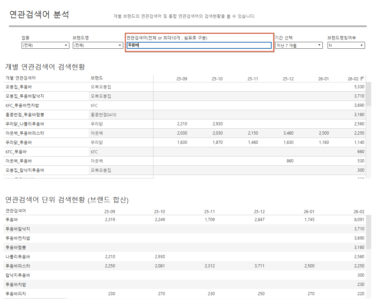Open the 브랜드명칭여부 dropdown set to N
The width and height of the screenshot is (376, 302).
346,45
